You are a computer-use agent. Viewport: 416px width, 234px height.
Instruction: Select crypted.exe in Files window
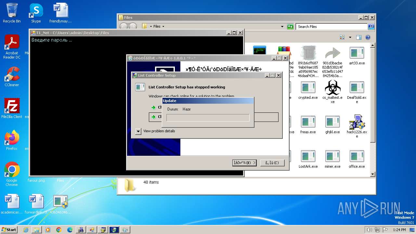(x=308, y=90)
